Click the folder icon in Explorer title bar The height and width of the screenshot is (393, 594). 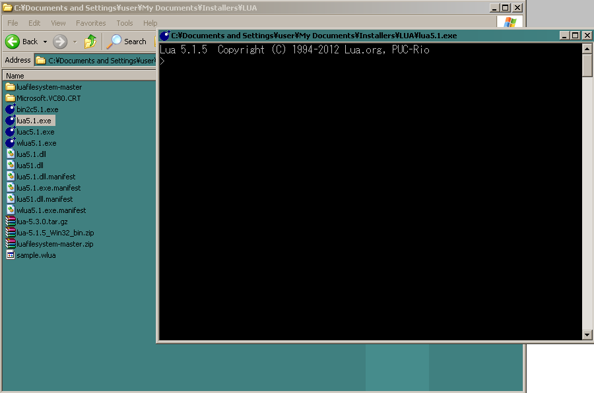pos(7,7)
